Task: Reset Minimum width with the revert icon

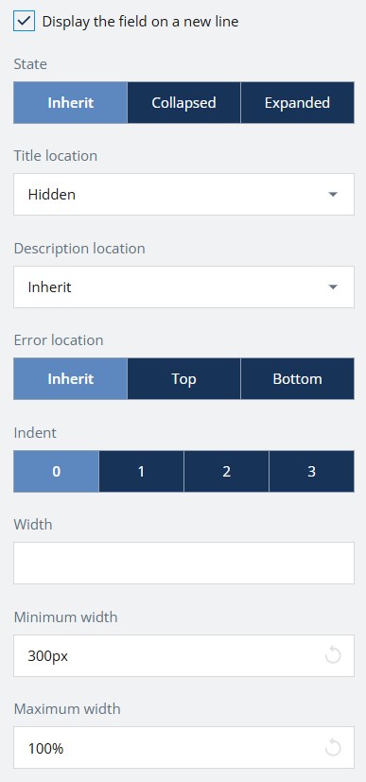Action: (333, 655)
